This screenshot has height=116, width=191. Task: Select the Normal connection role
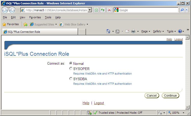71,63
